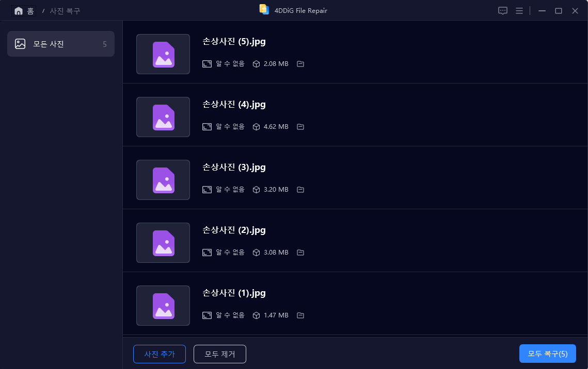Click thumbnail of 손상사진 (1).jpg
588x369 pixels.
163,306
